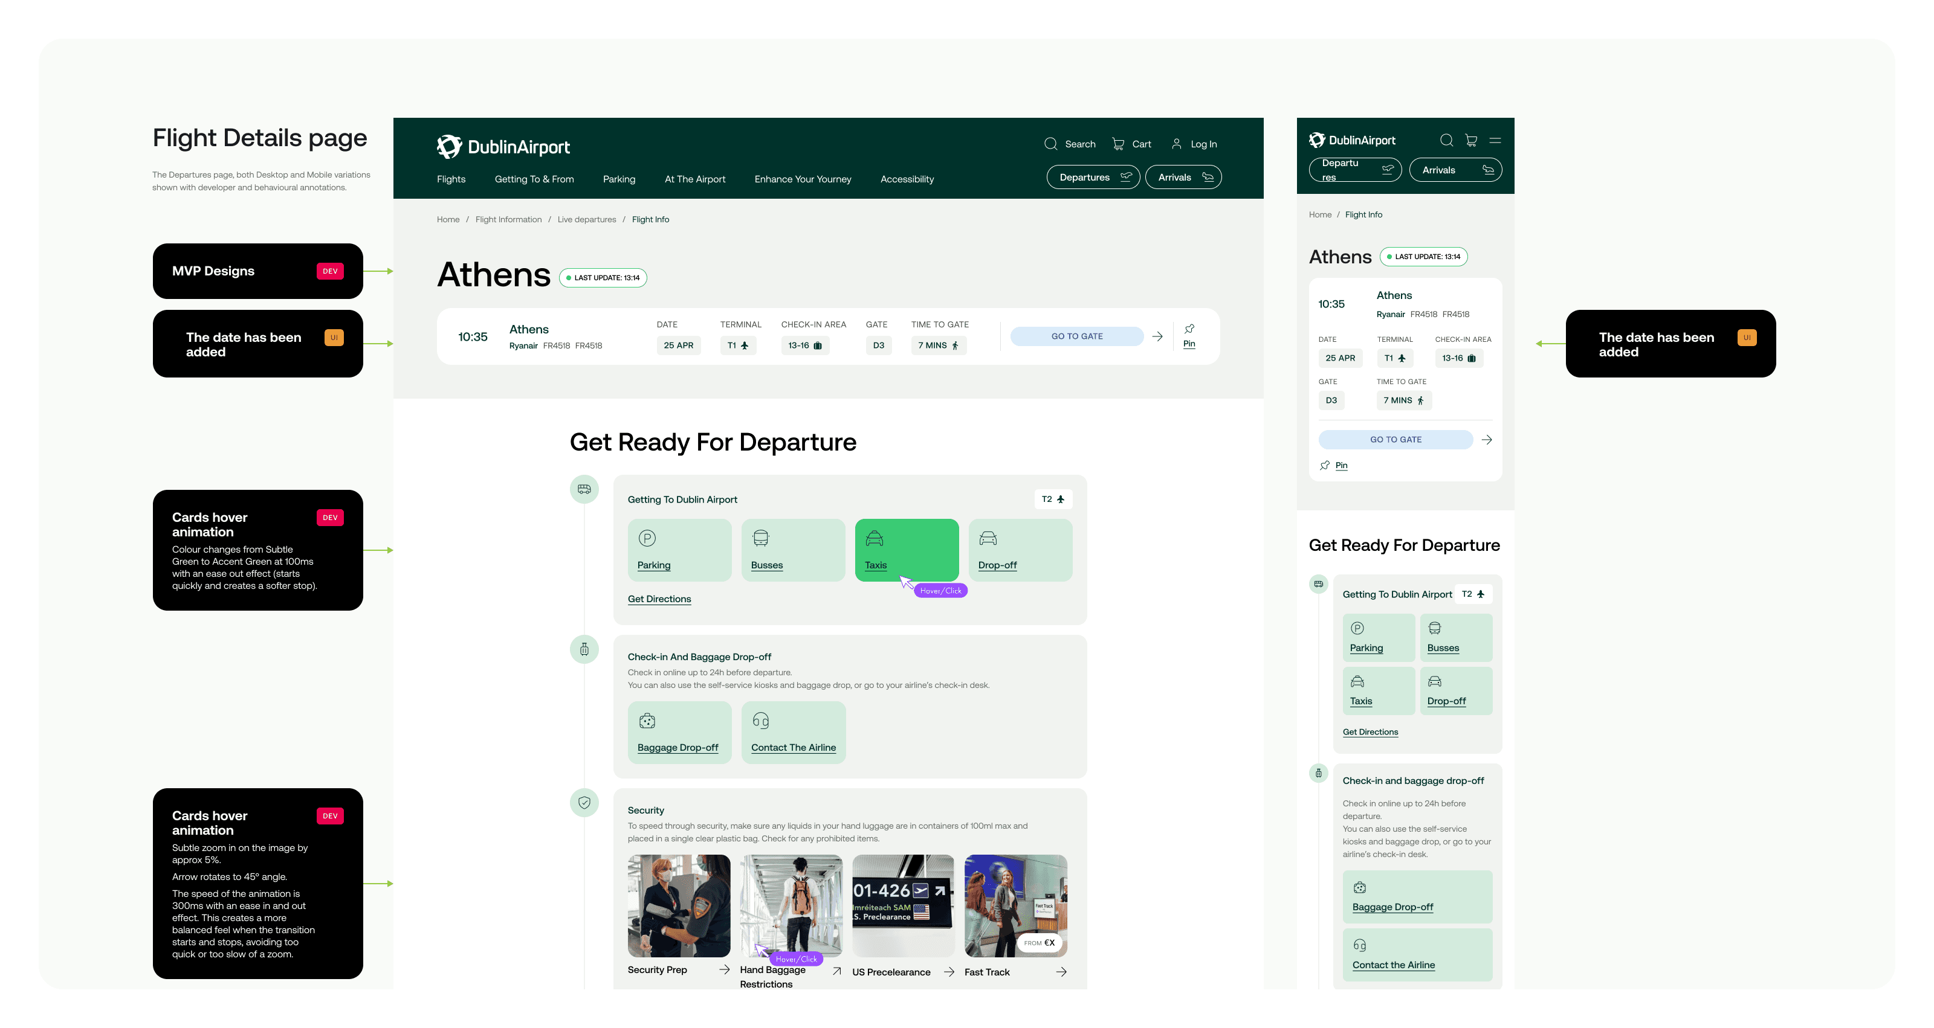This screenshot has width=1934, height=1028.
Task: Open the Getting To & From menu
Action: tap(534, 179)
